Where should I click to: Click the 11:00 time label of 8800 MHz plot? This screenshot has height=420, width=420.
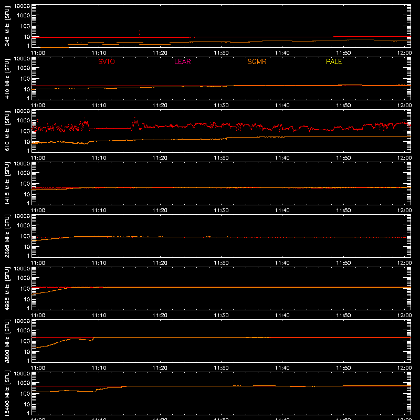[x=38, y=368]
